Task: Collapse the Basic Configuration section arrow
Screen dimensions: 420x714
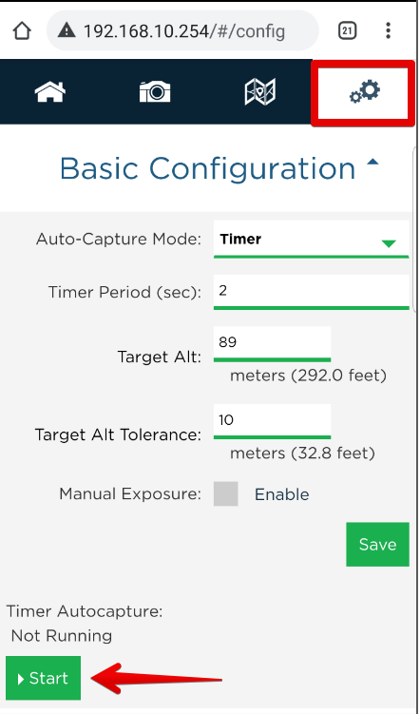Action: tap(372, 162)
